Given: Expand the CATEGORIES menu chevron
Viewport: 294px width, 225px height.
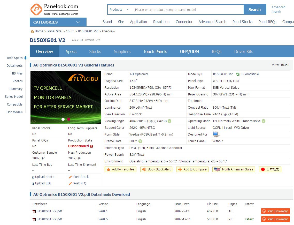Looking at the screenshot, I should 78,22.
